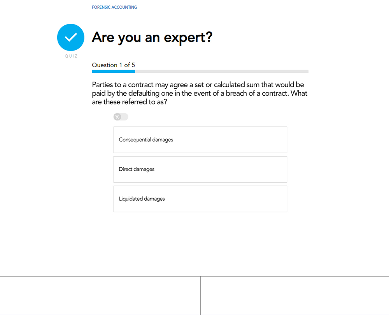Click the "Are you an expert?" heading

[152, 38]
